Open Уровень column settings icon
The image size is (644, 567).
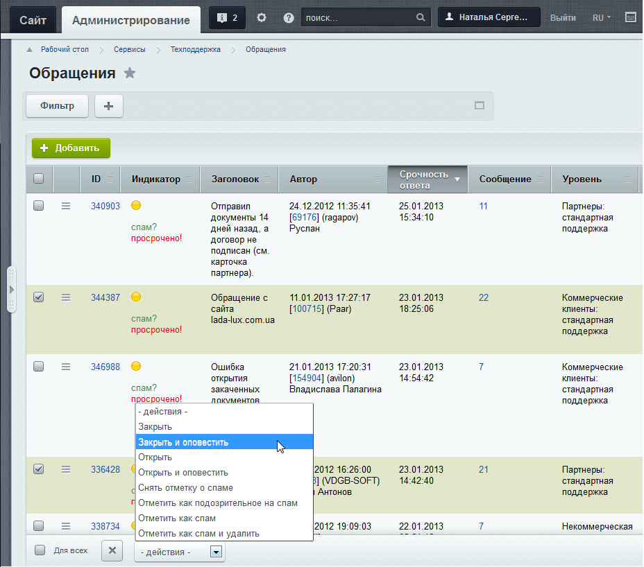point(628,180)
